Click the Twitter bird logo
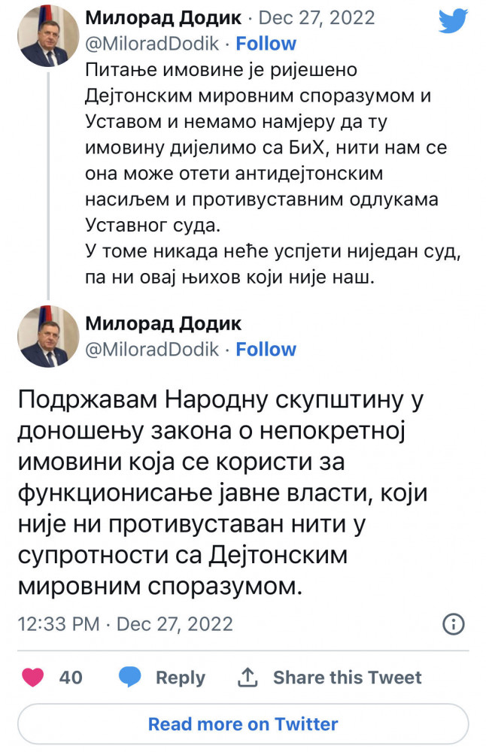 click(x=453, y=22)
